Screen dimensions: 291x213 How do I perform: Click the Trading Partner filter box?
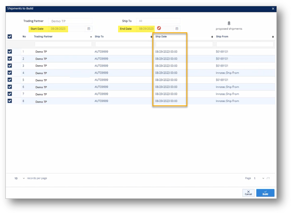click(x=63, y=44)
